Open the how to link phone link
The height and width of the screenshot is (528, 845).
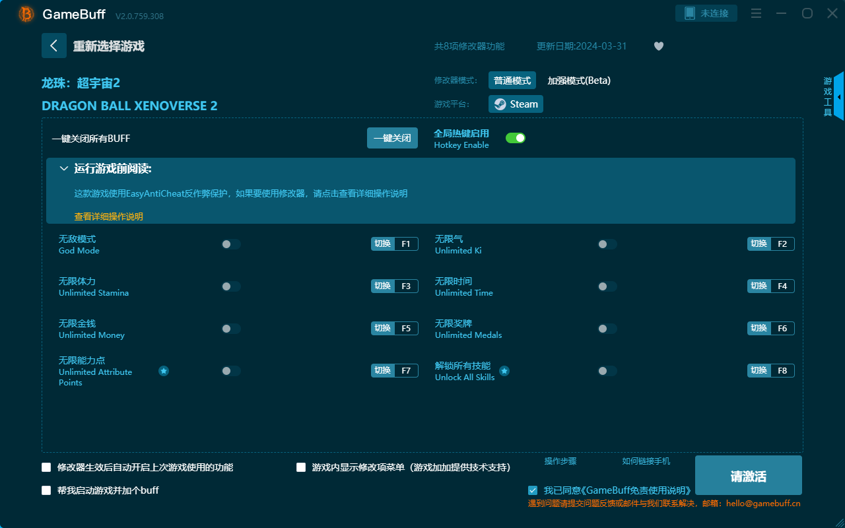[646, 461]
